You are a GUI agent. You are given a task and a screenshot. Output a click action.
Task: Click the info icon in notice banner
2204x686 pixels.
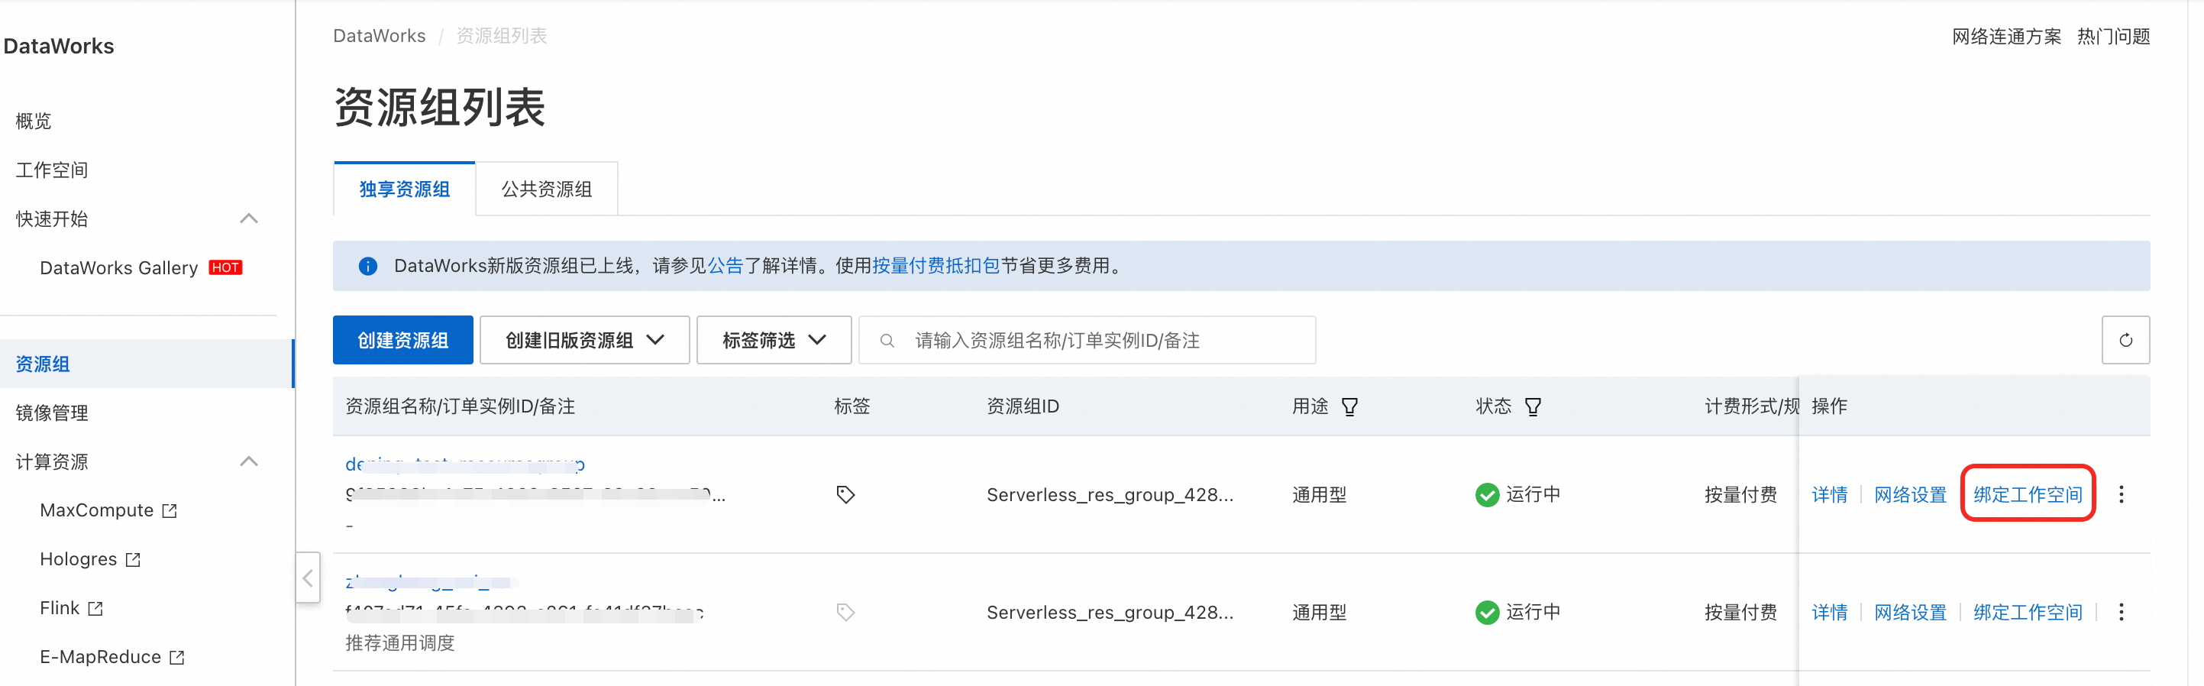pos(368,266)
